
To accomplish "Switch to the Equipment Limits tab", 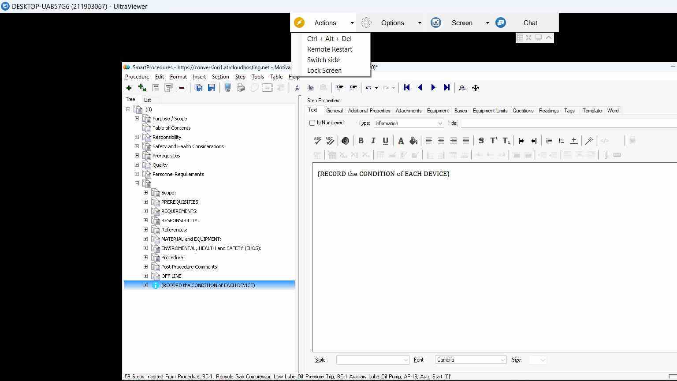I will click(x=490, y=111).
